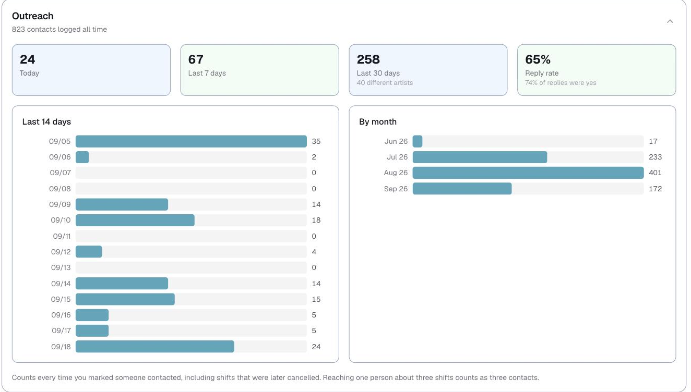Click the Outreach section title
This screenshot has height=392, width=691.
tap(33, 16)
